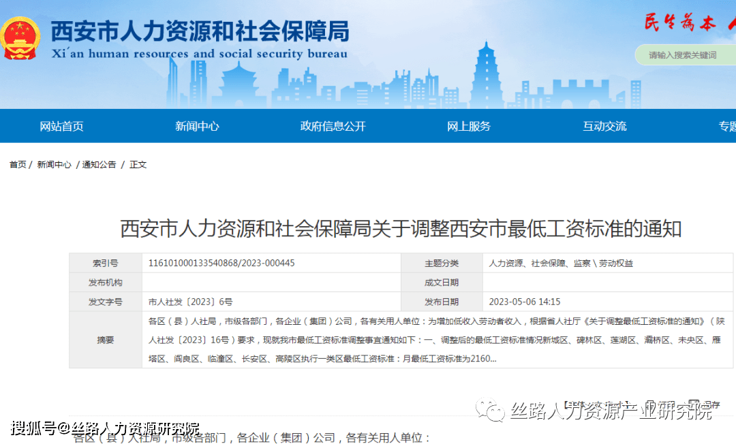
Task: Open the partially visible 专题 menu item
Action: coord(726,126)
